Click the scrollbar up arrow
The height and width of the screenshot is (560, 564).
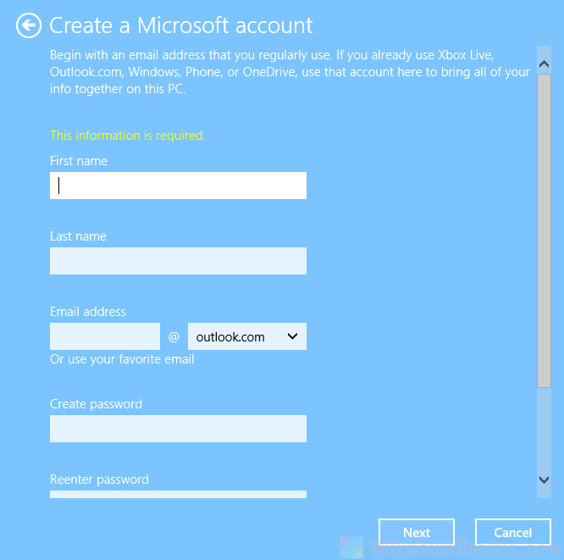point(544,64)
